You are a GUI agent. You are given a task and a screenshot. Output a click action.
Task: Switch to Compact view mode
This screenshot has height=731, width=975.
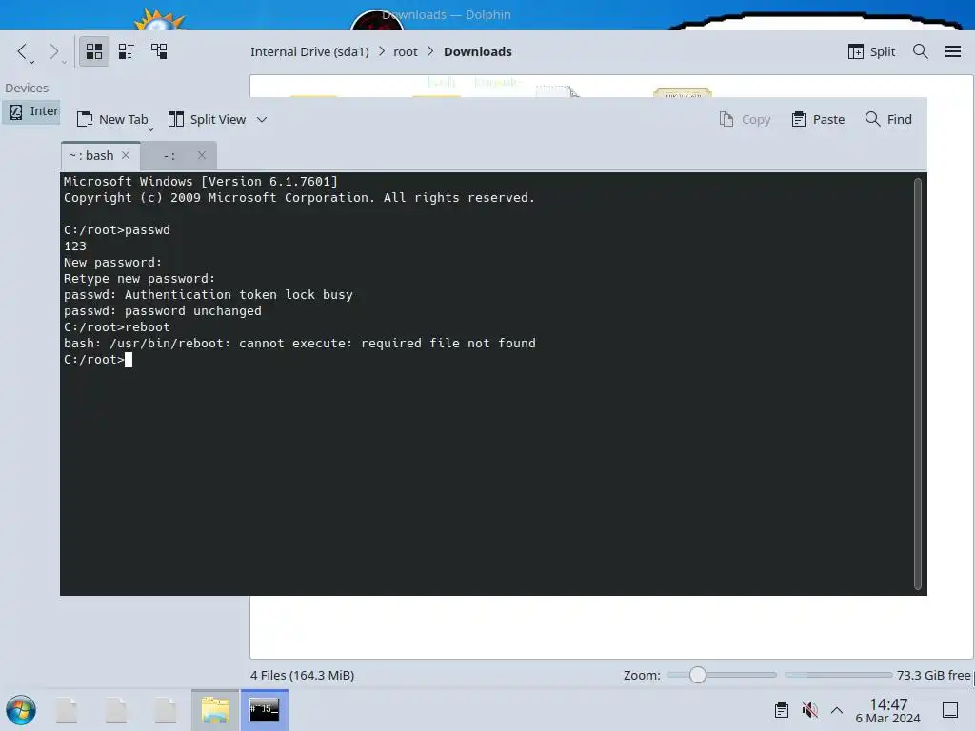[x=127, y=51]
